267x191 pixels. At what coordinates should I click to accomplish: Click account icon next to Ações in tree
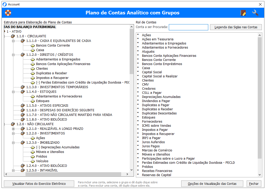[x=33, y=138]
